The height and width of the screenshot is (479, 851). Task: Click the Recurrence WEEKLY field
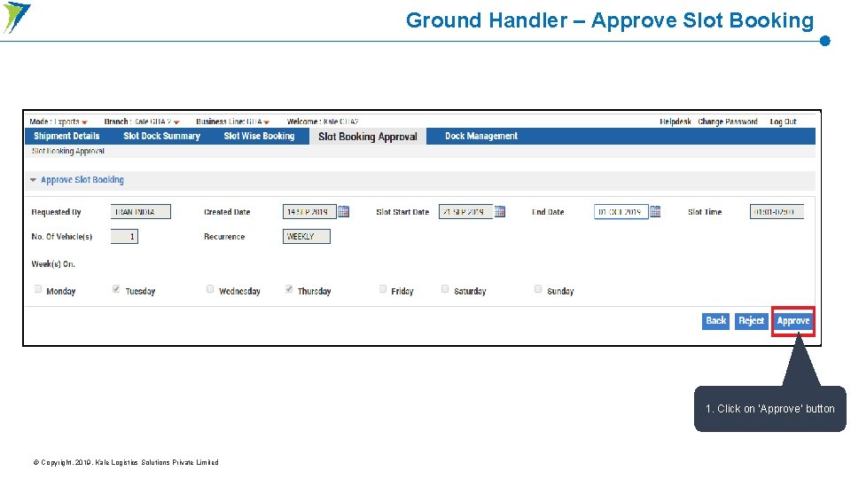point(306,236)
